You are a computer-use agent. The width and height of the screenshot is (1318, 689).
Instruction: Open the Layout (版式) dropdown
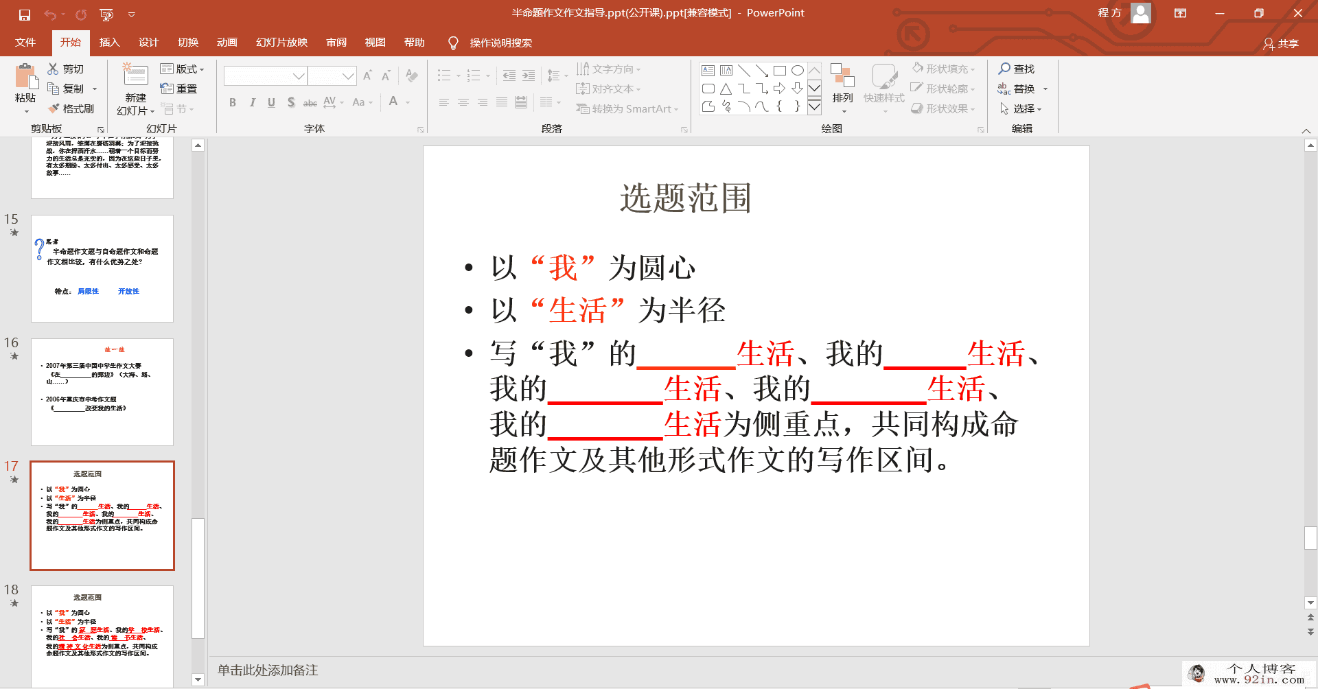[x=182, y=69]
